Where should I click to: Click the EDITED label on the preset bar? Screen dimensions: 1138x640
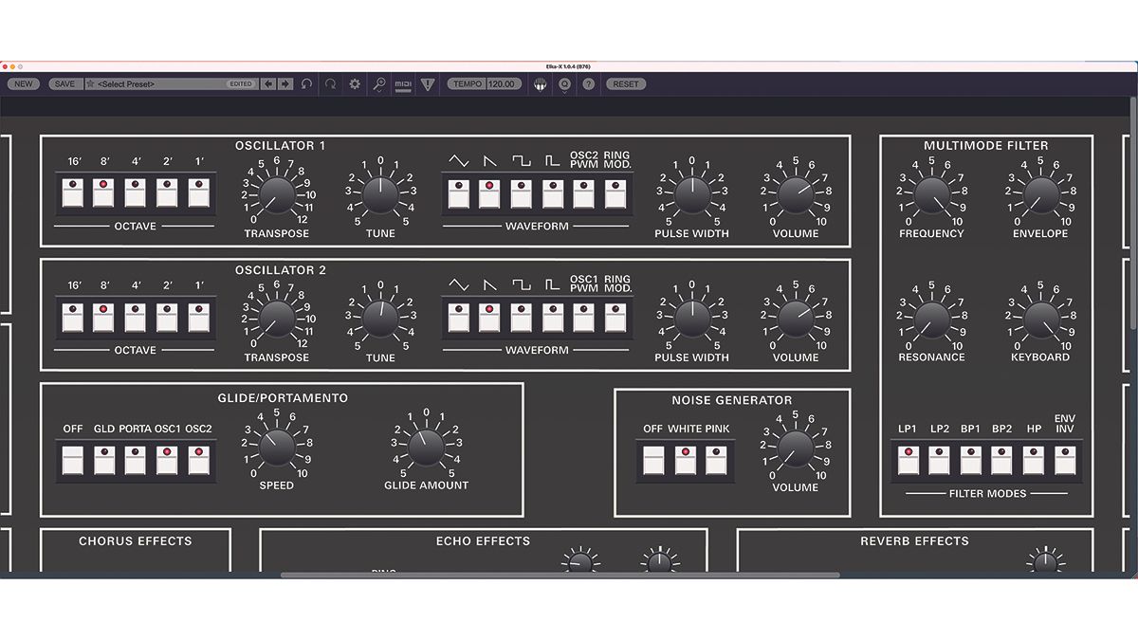(242, 83)
